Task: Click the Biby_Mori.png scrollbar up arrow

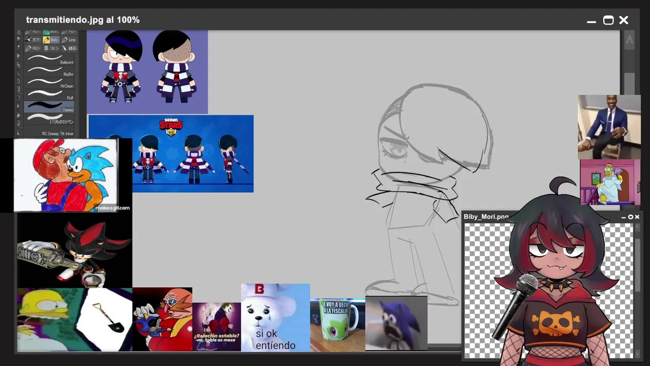Action: [x=637, y=228]
